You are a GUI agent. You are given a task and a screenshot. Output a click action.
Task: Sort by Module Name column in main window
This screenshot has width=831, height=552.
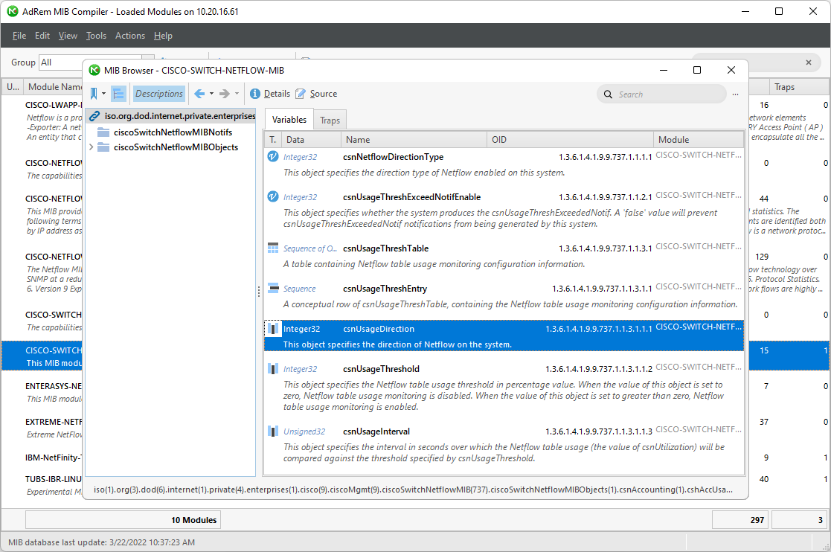coord(54,87)
